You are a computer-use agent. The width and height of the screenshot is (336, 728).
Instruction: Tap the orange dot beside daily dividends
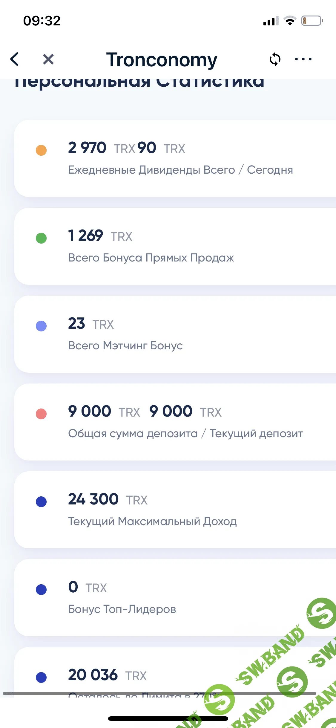tap(41, 150)
